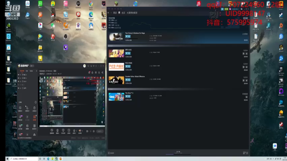Toggle visibility of fifth scene source
The width and height of the screenshot is (287, 161).
(19, 88)
